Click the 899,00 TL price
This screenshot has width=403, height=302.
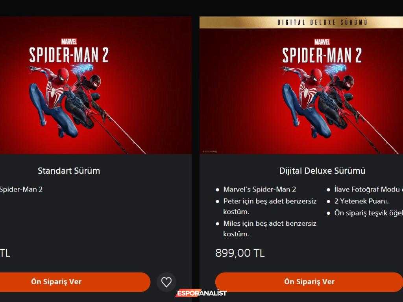[x=240, y=253]
